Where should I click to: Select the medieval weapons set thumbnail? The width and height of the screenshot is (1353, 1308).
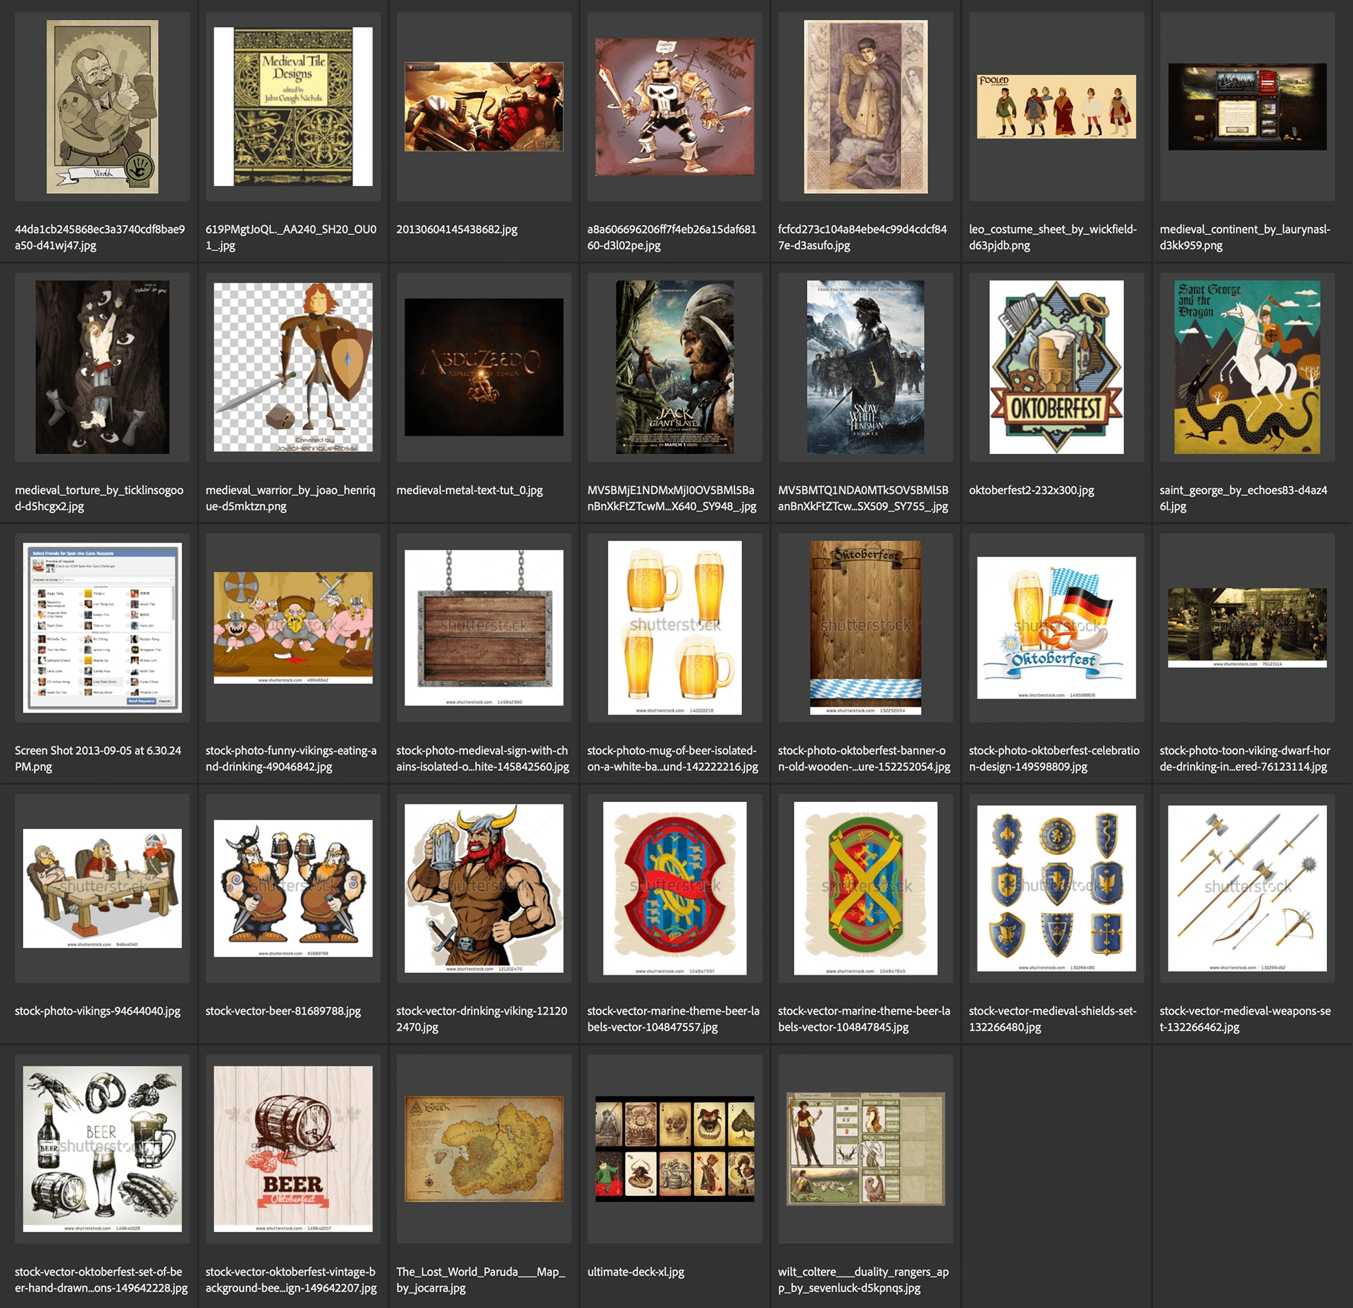(x=1247, y=888)
